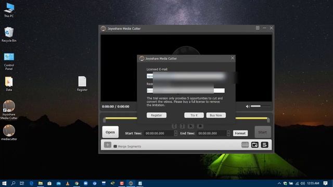
Task: Adjust the End Time stepper arrows
Action: [x=228, y=133]
